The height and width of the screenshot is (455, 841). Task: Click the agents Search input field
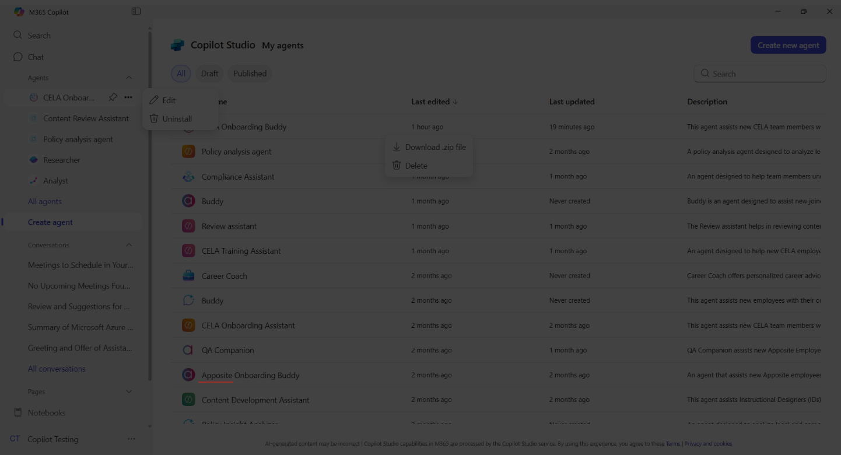pyautogui.click(x=760, y=73)
